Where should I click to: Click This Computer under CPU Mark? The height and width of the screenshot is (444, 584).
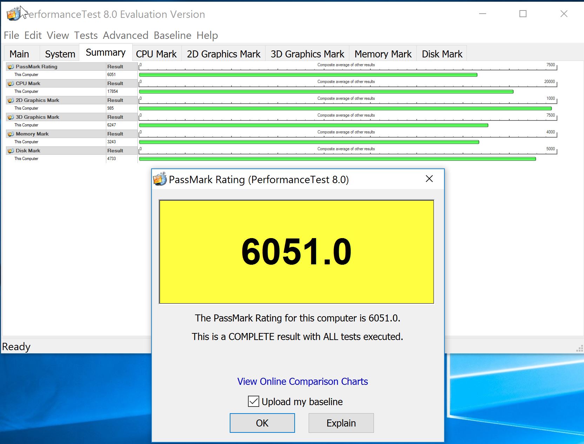click(26, 91)
